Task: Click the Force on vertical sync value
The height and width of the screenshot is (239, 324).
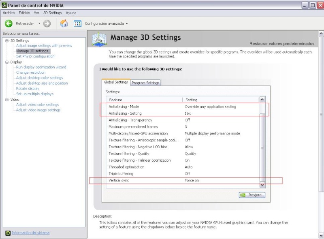Action: pos(192,181)
